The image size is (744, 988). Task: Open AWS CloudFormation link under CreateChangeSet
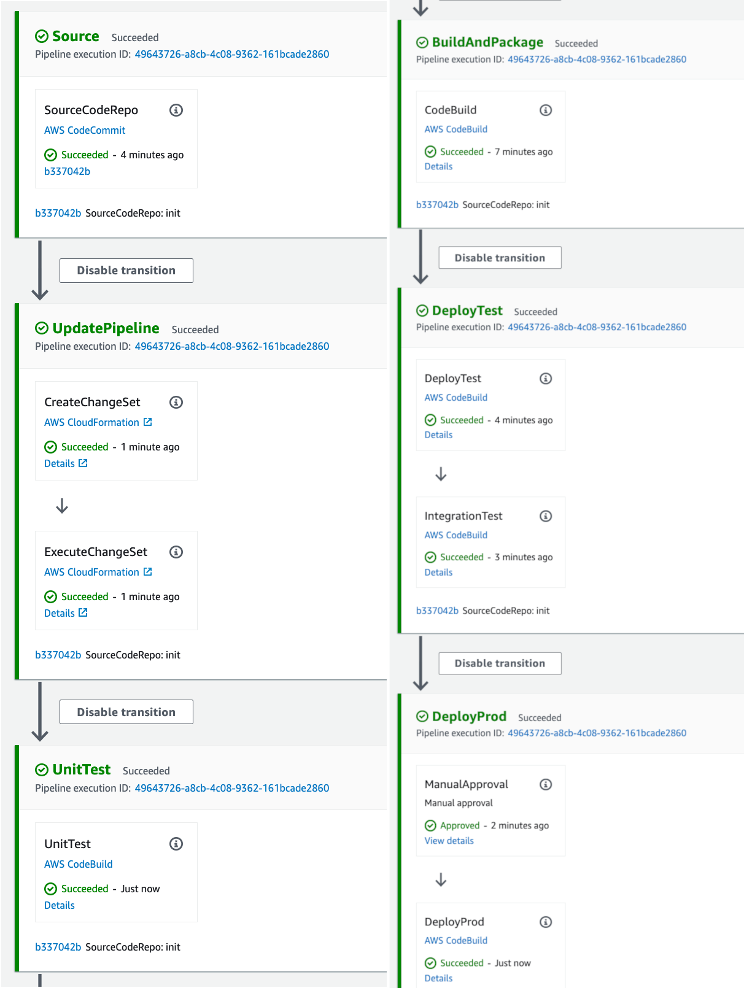point(91,422)
